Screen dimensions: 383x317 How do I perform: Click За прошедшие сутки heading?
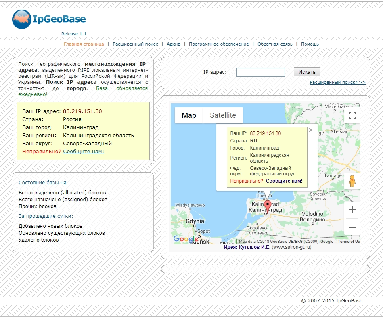pos(46,216)
